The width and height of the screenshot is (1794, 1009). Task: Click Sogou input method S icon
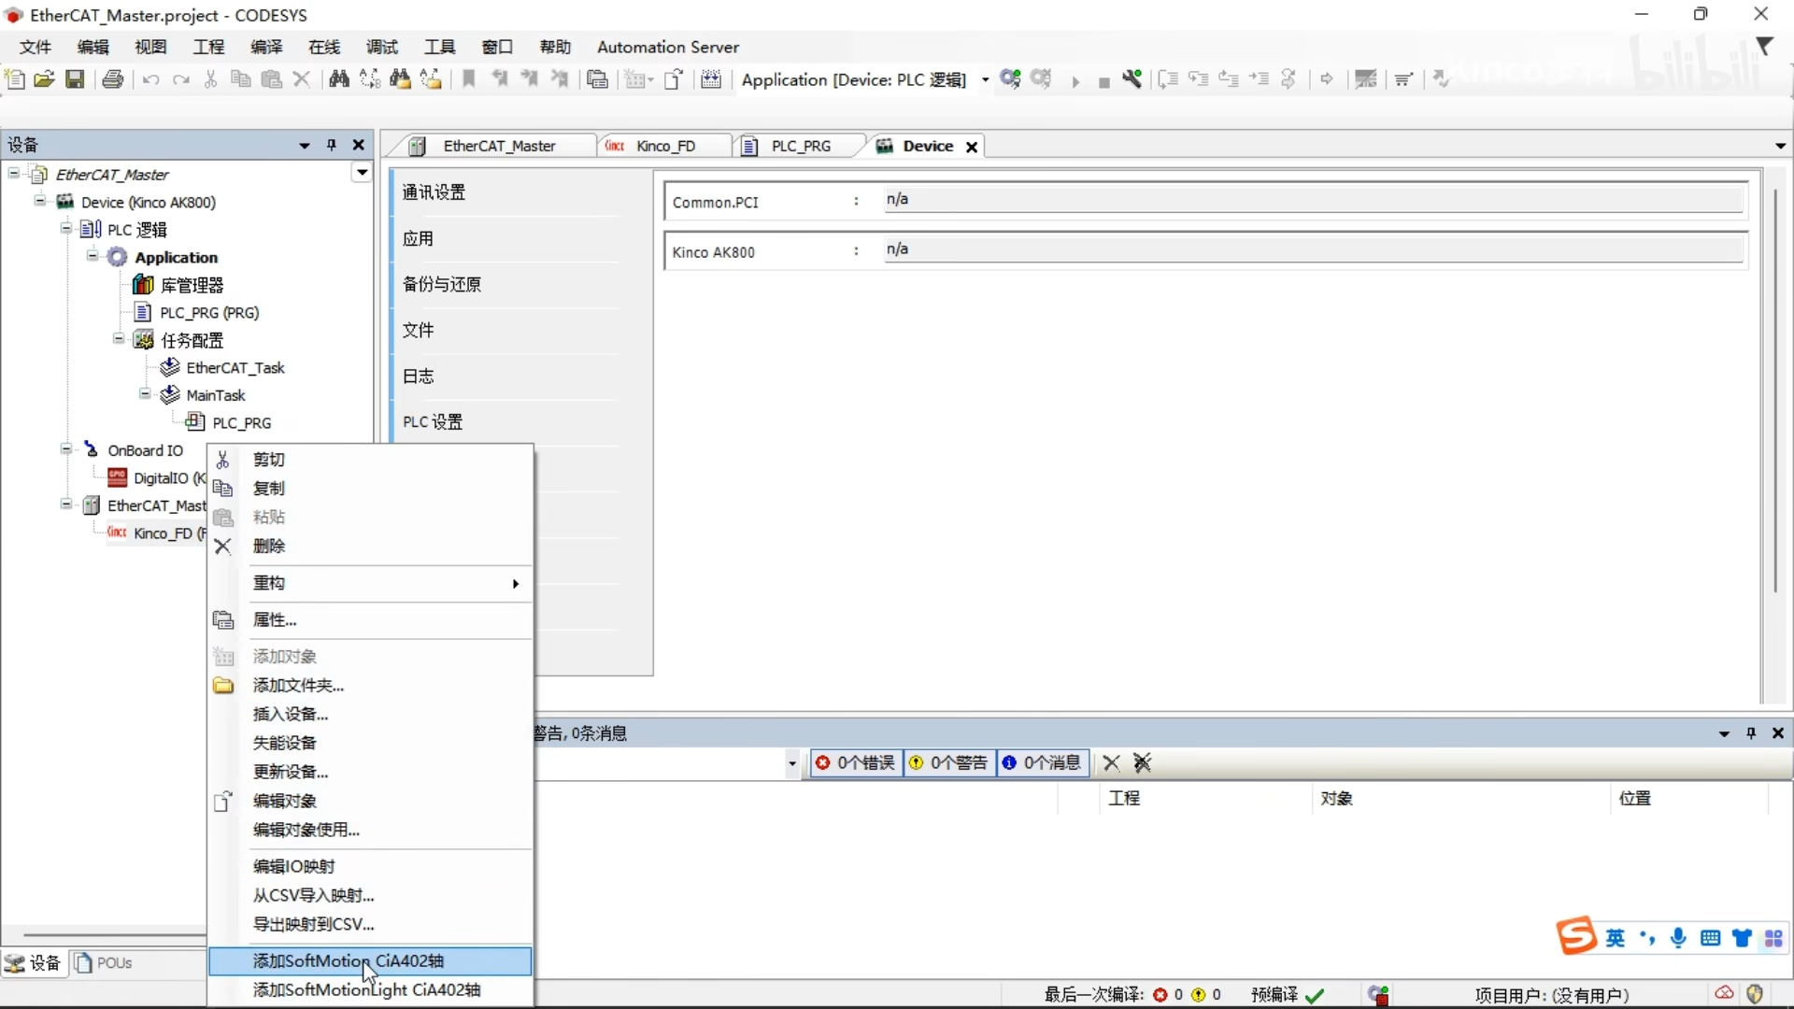click(1576, 935)
